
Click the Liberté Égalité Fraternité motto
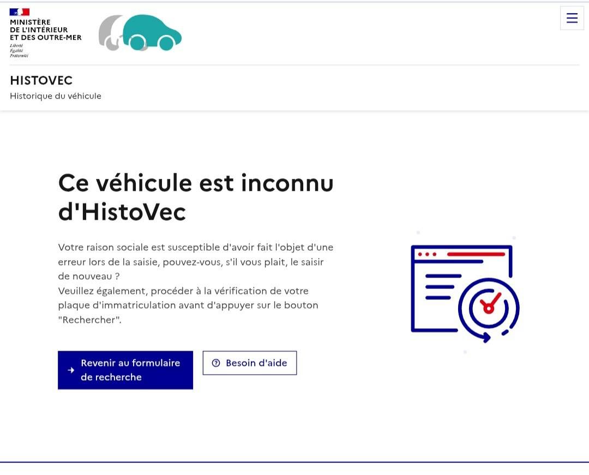tap(19, 51)
